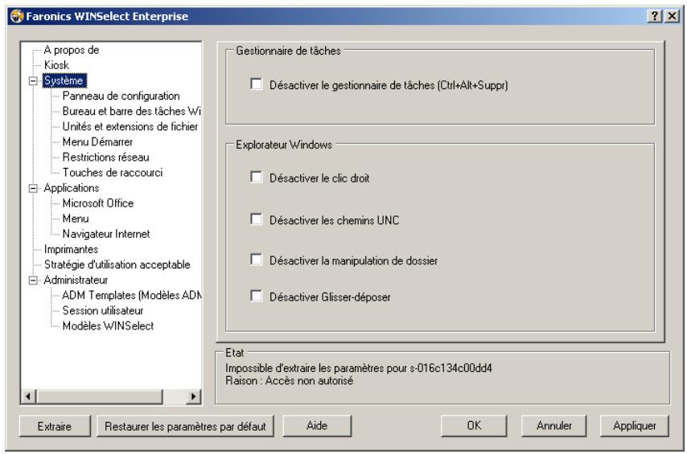Select Imprimantes in the tree
This screenshot has height=454, width=687.
coord(71,249)
